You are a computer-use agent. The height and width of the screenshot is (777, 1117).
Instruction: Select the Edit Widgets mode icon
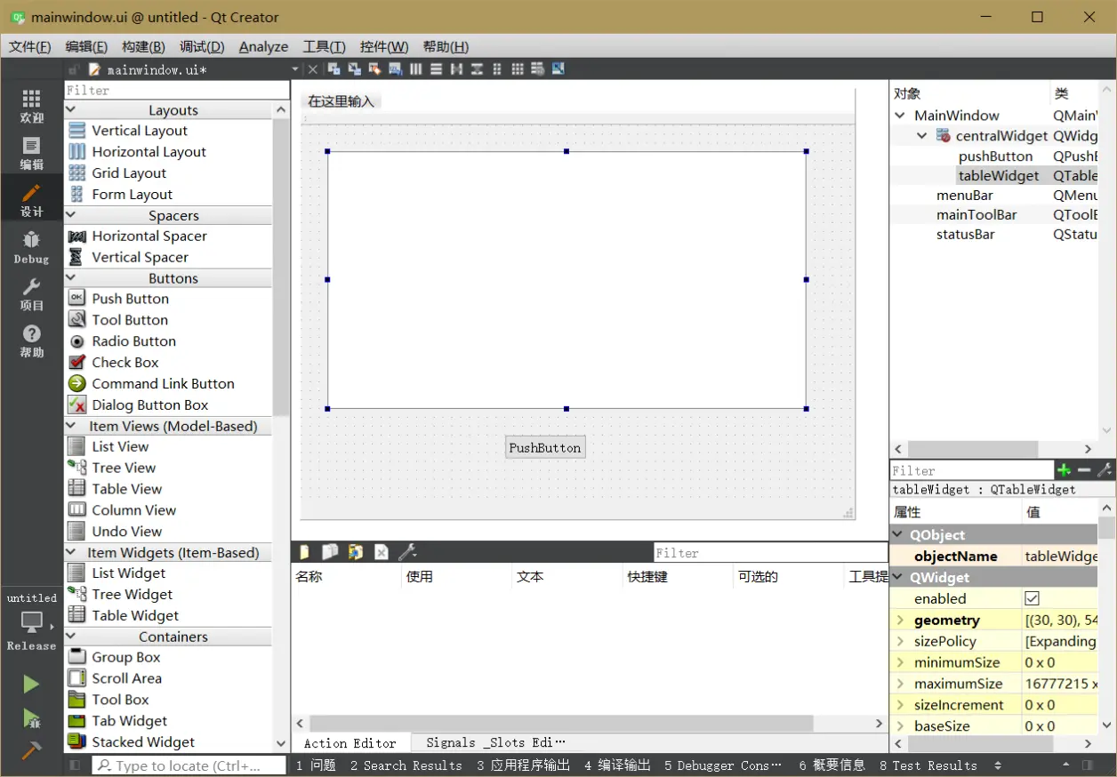point(334,69)
